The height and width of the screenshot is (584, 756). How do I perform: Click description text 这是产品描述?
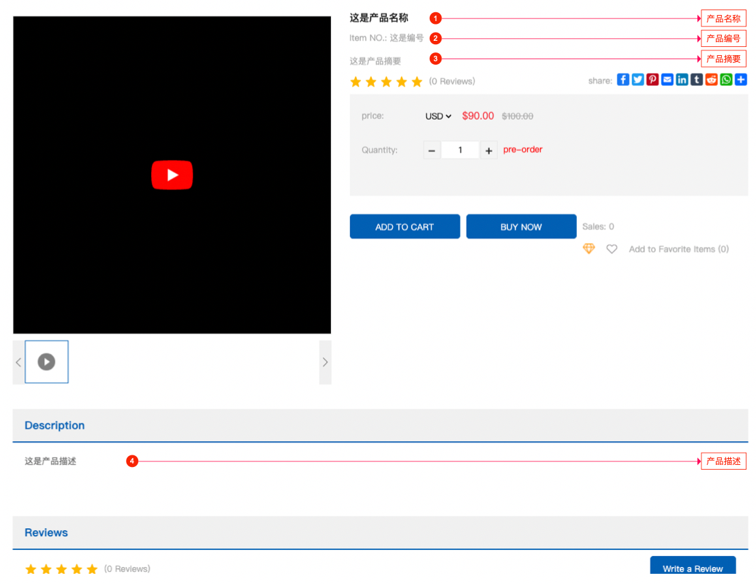click(50, 461)
